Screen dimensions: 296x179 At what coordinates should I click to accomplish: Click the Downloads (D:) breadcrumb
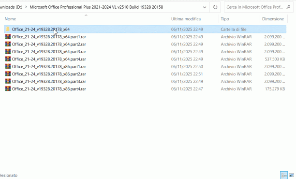[x=11, y=7]
